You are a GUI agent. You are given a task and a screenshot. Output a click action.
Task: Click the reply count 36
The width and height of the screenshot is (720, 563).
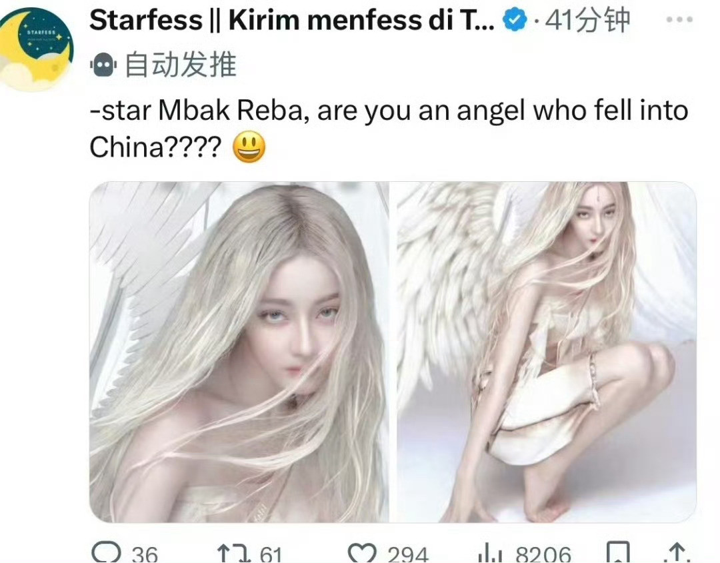click(145, 554)
